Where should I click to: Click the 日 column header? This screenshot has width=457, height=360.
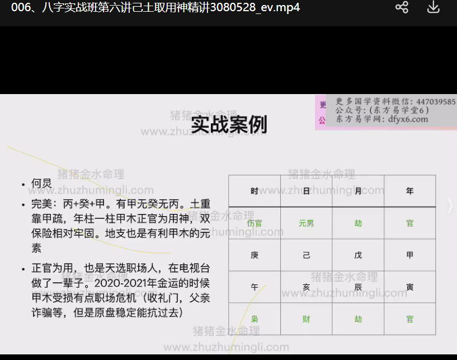[x=306, y=191]
